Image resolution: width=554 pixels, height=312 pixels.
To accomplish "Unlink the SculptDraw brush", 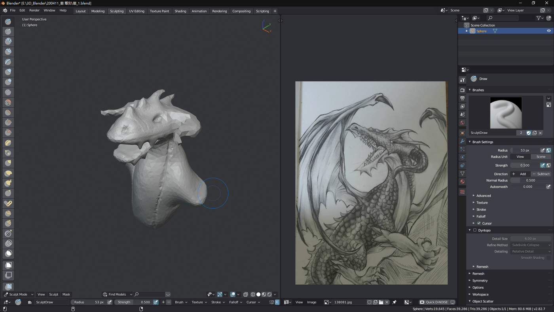I will (540, 133).
